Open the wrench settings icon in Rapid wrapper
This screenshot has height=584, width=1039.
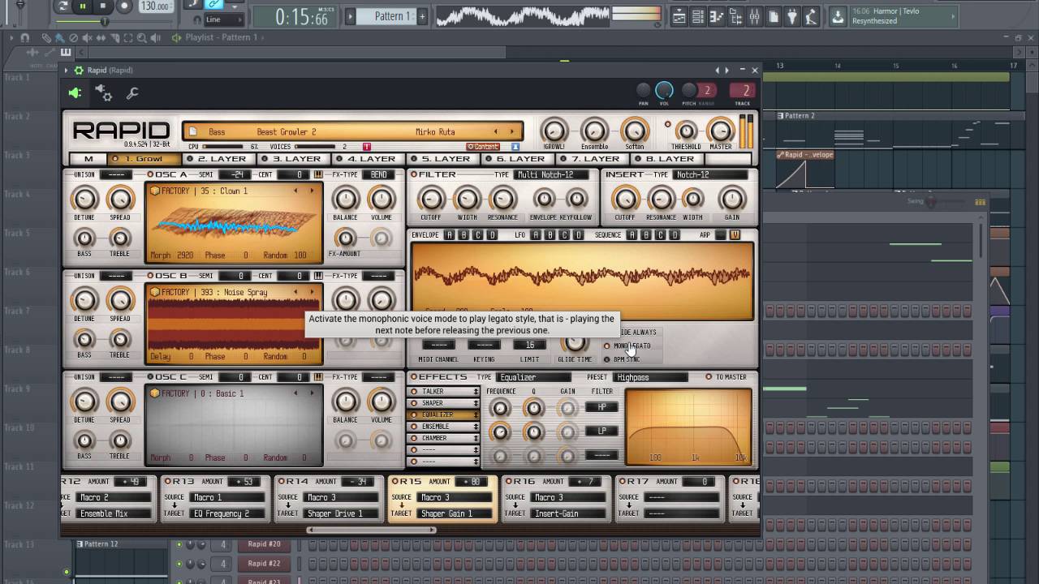[131, 94]
